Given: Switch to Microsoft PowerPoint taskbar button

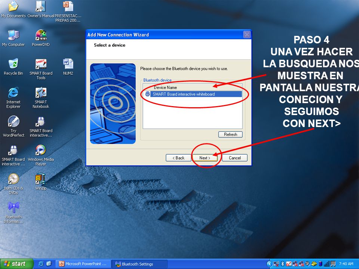Looking at the screenshot, I should pyautogui.click(x=83, y=264).
